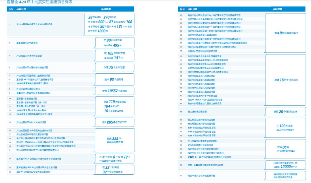Click row 4 project '芦山地震灾区太阳能公共浴室项目'

tap(32, 68)
